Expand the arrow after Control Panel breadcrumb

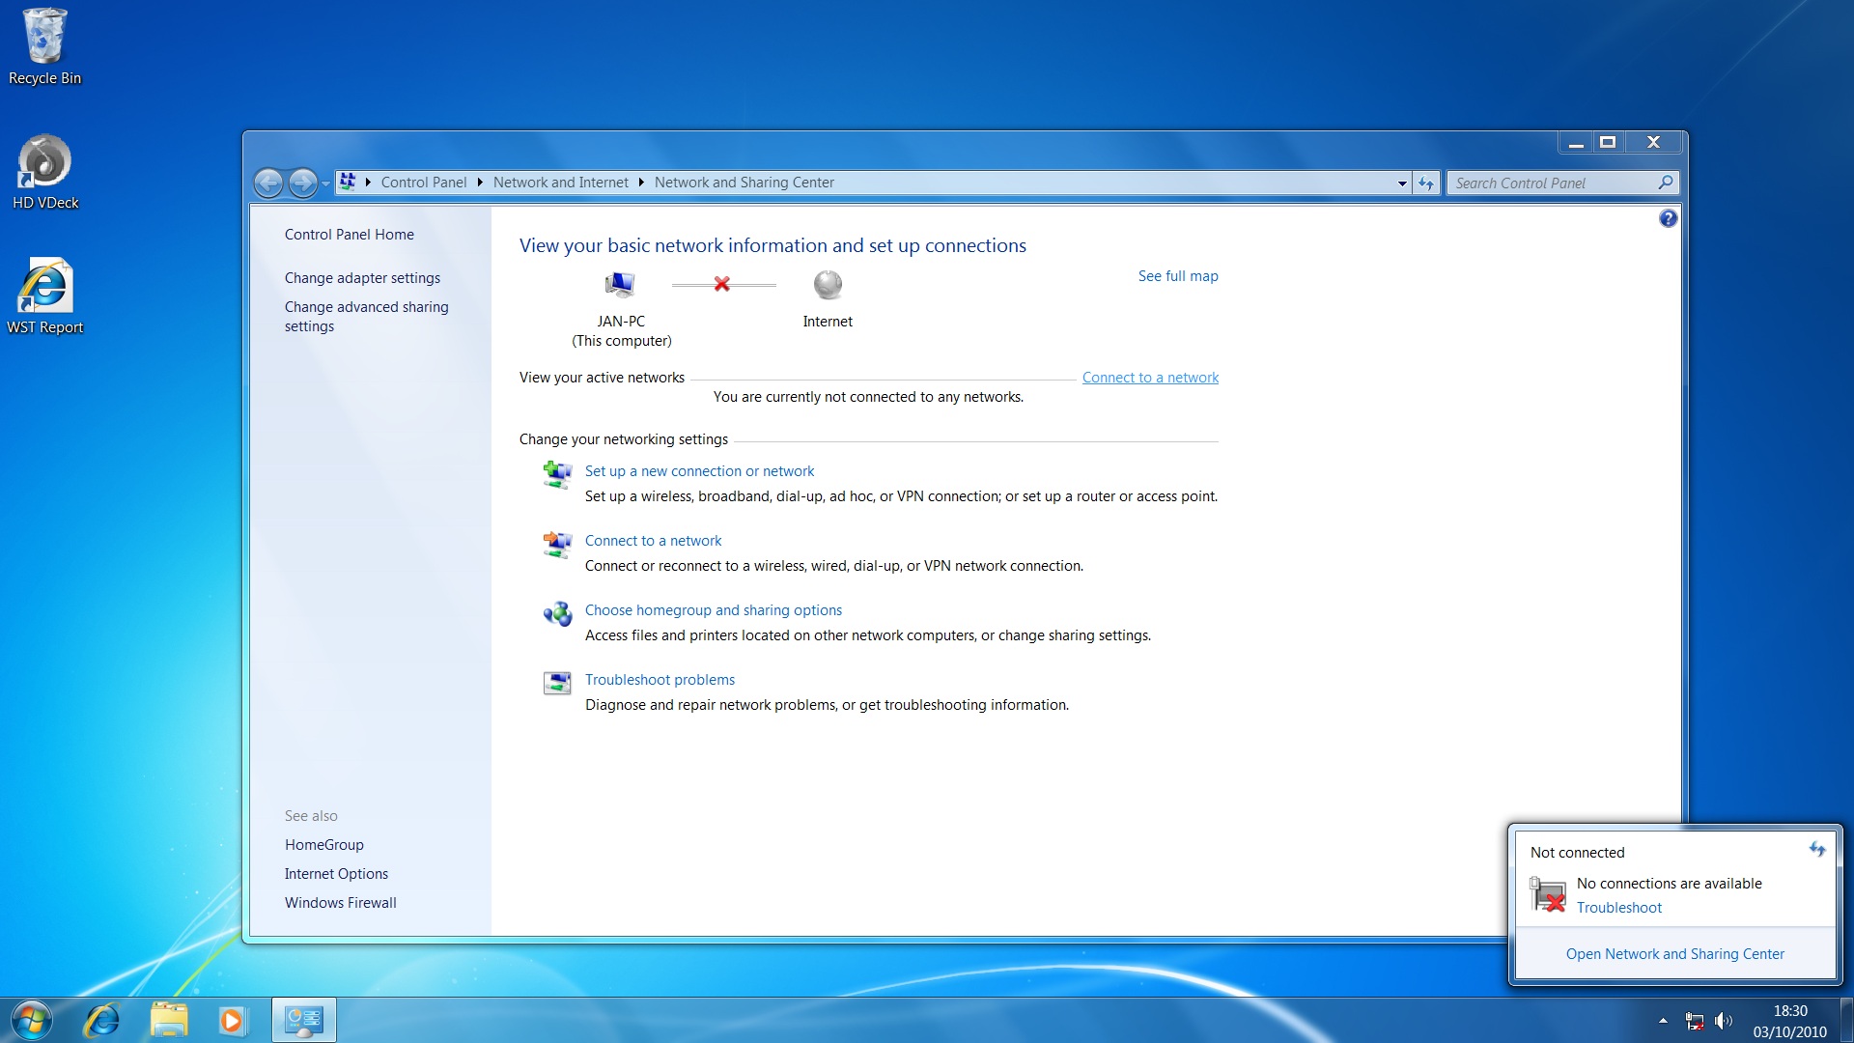point(480,183)
